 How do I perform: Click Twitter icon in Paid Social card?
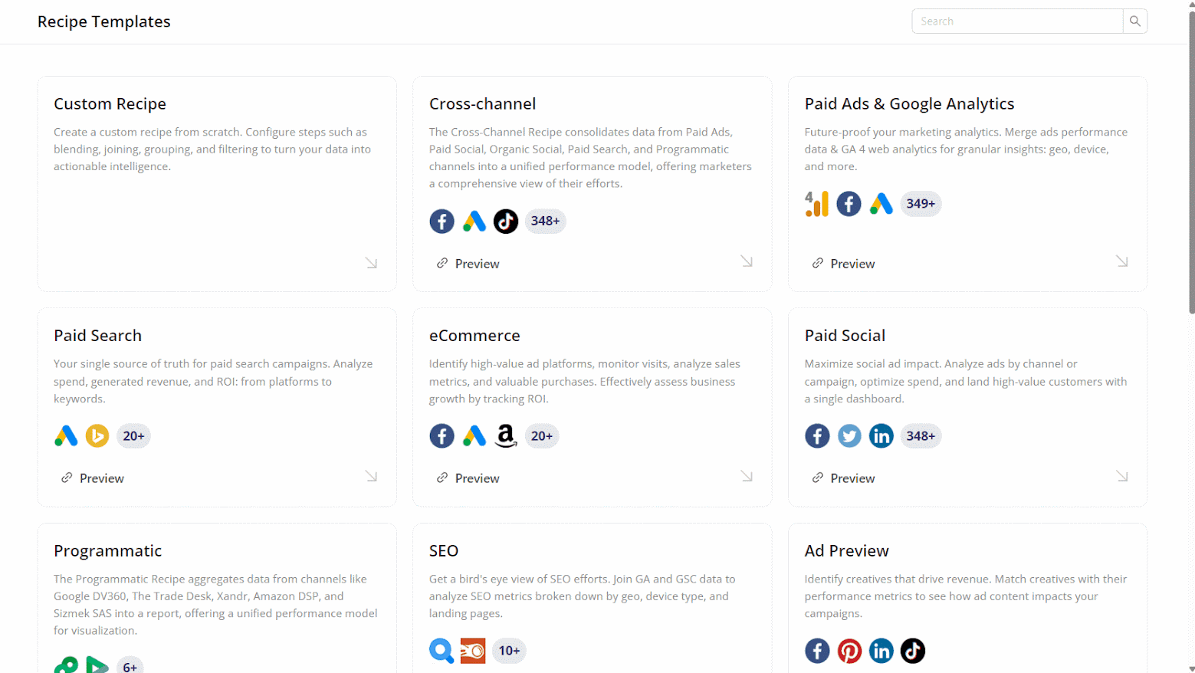(x=849, y=436)
